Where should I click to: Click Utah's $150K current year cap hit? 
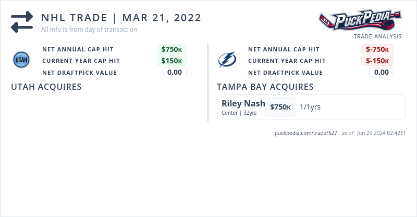click(x=171, y=61)
